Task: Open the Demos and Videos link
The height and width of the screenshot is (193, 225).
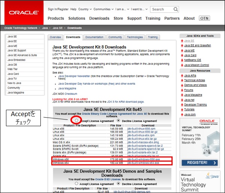Action: pyautogui.click(x=195, y=85)
